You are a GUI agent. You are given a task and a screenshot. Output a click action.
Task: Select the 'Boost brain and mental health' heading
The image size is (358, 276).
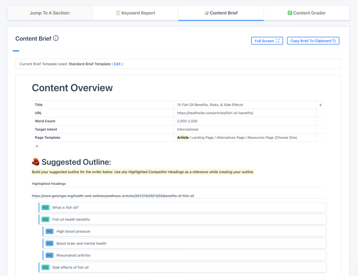point(185,243)
